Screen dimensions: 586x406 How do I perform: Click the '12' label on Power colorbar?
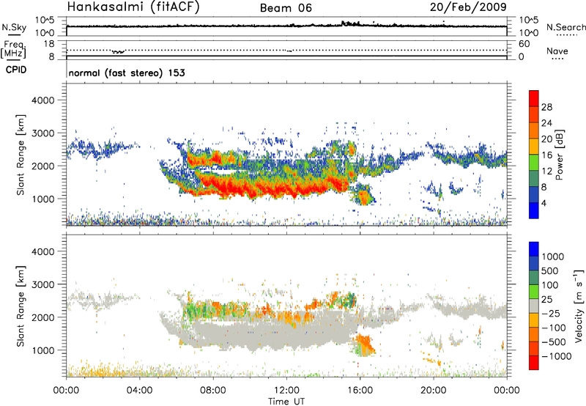point(546,171)
